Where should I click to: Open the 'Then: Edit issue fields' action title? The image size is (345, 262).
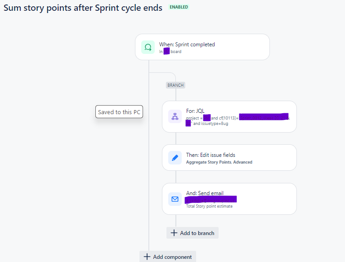point(211,155)
